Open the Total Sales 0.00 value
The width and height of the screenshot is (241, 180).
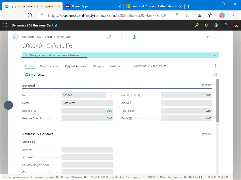coord(208,111)
